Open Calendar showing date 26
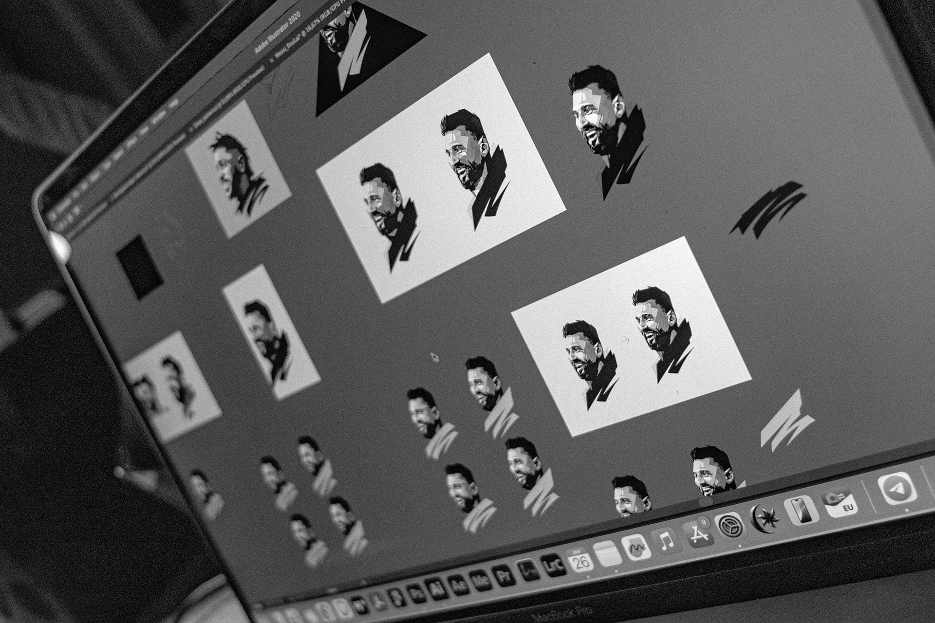This screenshot has height=623, width=935. 580,559
